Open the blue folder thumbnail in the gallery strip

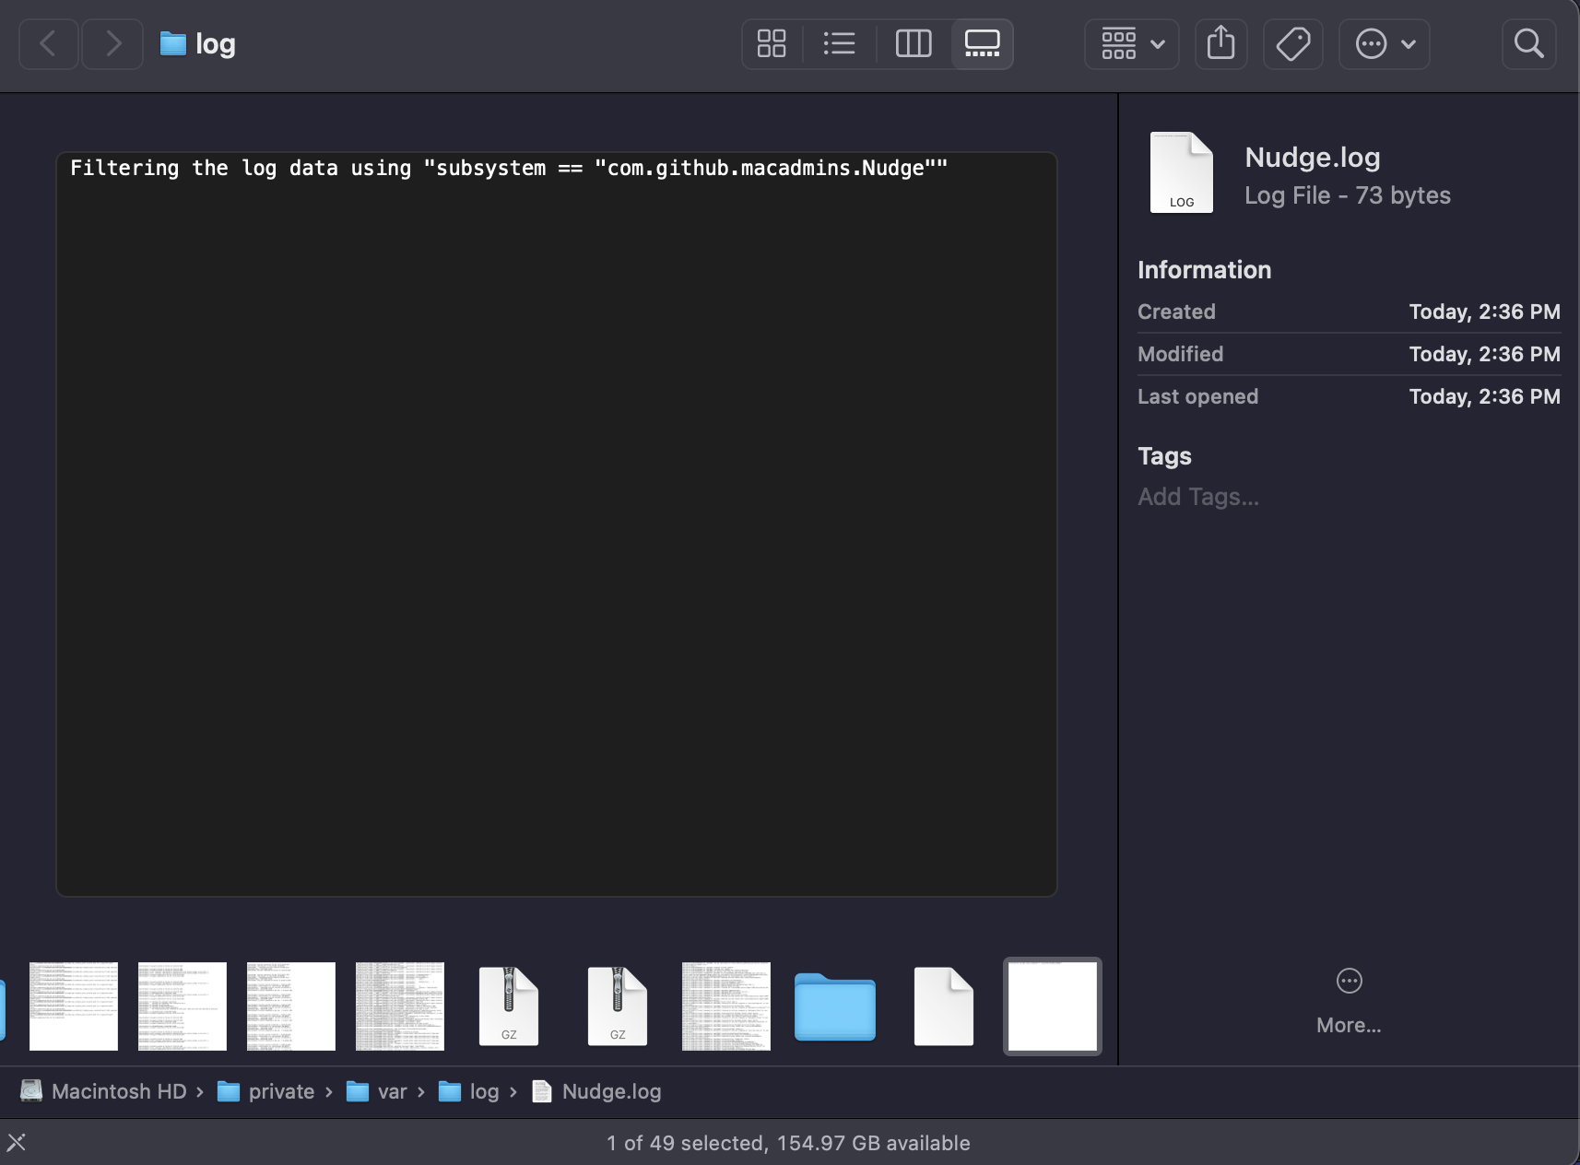tap(833, 1006)
